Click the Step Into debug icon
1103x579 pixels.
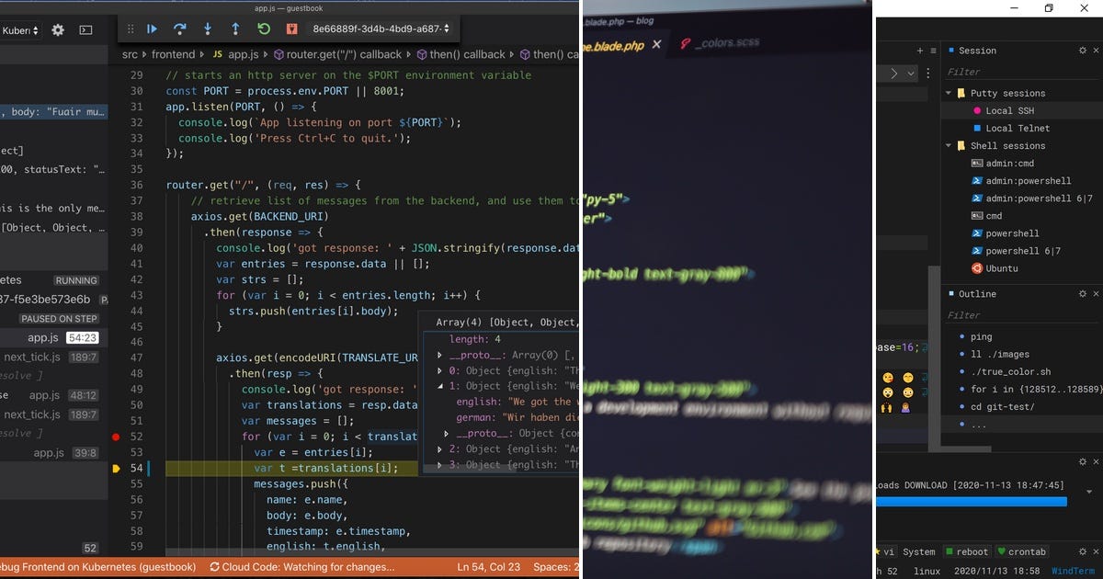(x=208, y=28)
